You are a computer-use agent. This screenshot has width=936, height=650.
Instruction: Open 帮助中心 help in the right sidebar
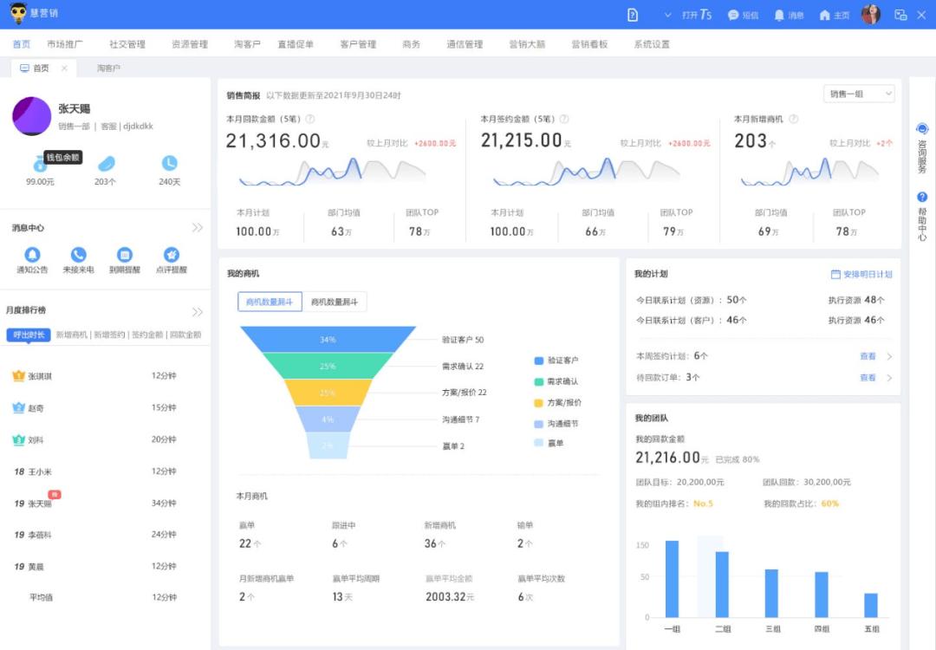(922, 217)
